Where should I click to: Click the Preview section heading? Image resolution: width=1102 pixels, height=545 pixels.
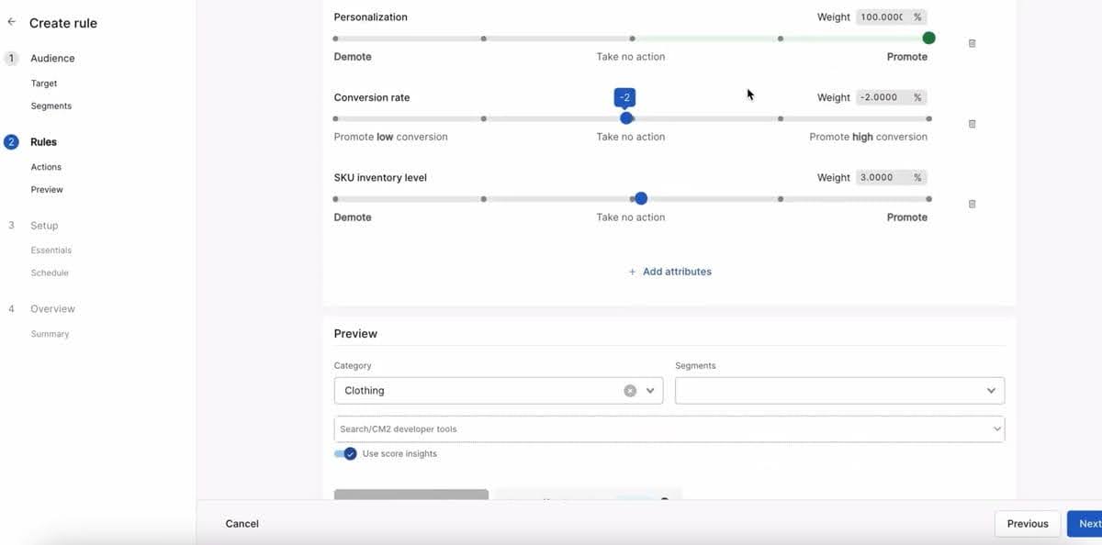[355, 334]
